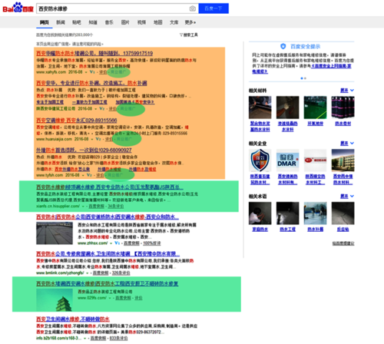
Task: Click V1 badge beside www.zhhsx.com
Action: tap(118, 243)
